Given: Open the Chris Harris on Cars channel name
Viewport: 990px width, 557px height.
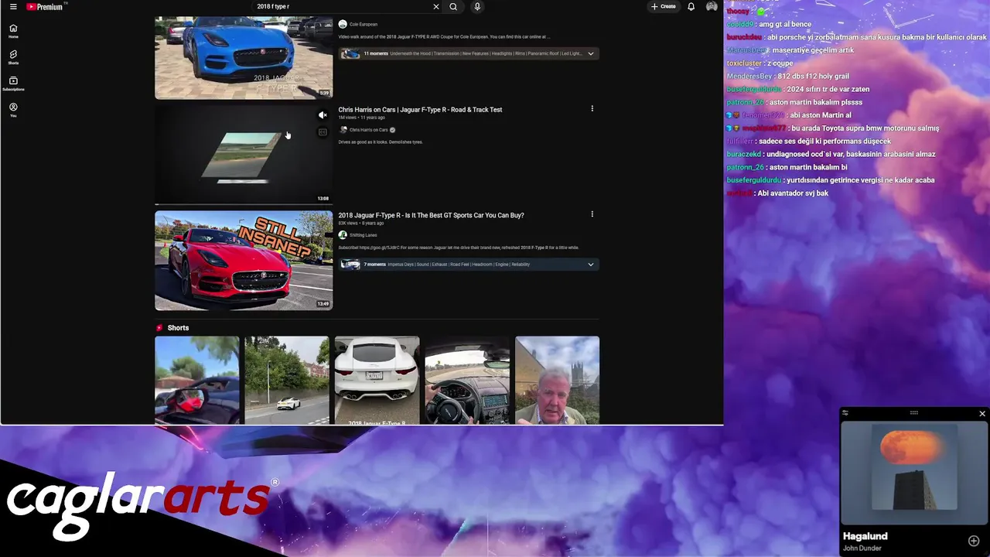Looking at the screenshot, I should (x=369, y=130).
